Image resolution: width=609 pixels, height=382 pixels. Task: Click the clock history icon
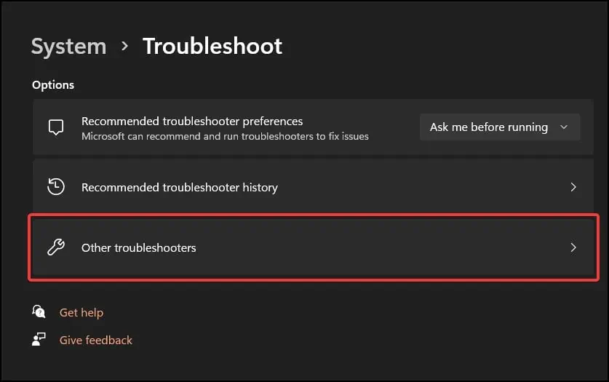pyautogui.click(x=56, y=187)
